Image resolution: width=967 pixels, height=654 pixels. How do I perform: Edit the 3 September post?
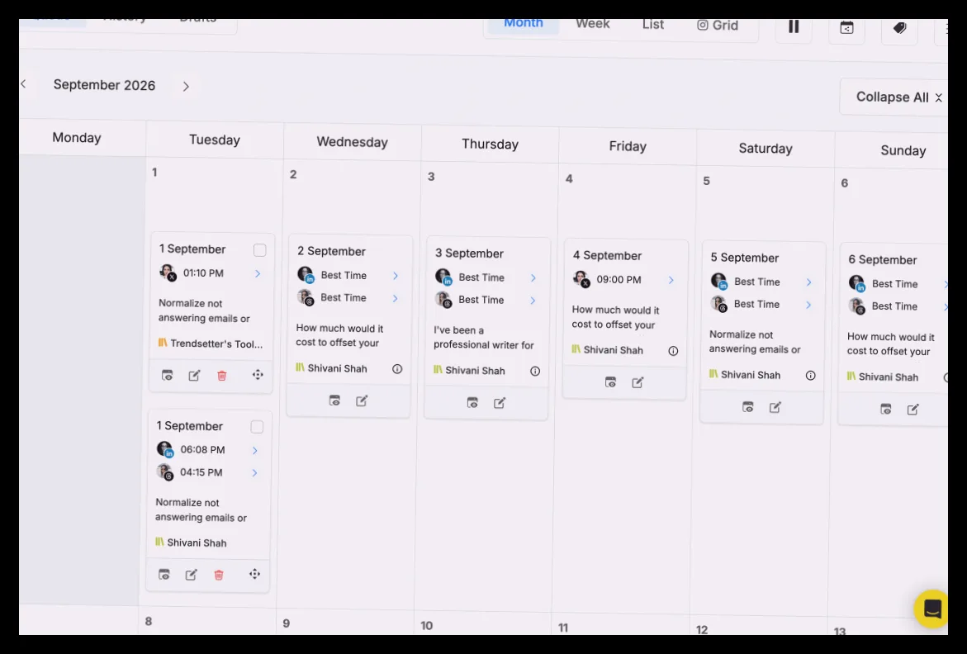point(500,403)
